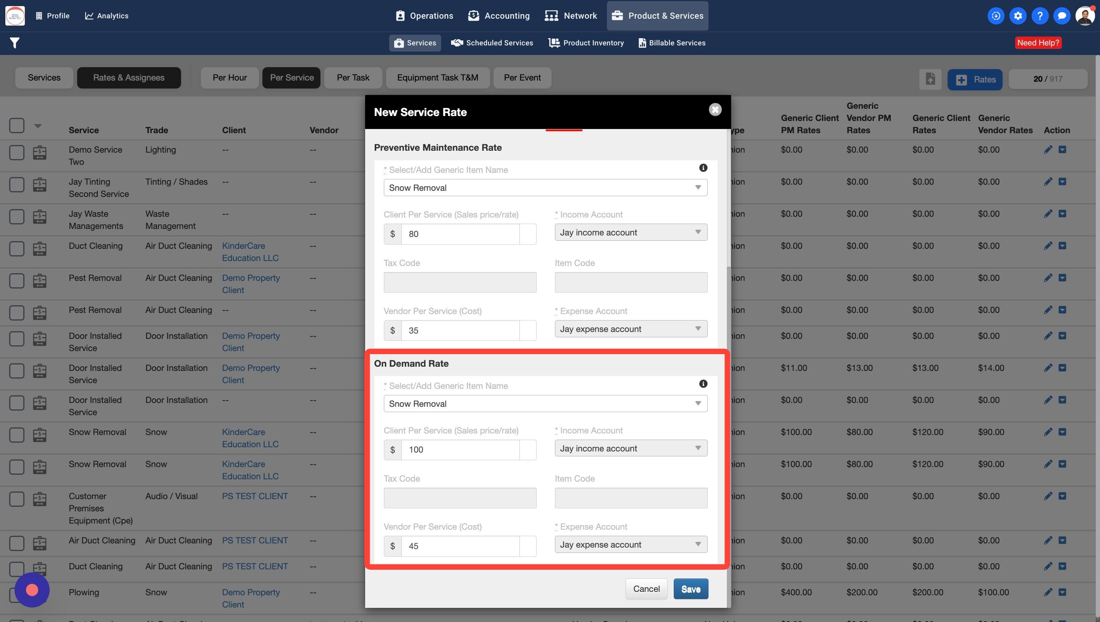Check the Demo Service Two row checkbox
The height and width of the screenshot is (622, 1100).
17,153
